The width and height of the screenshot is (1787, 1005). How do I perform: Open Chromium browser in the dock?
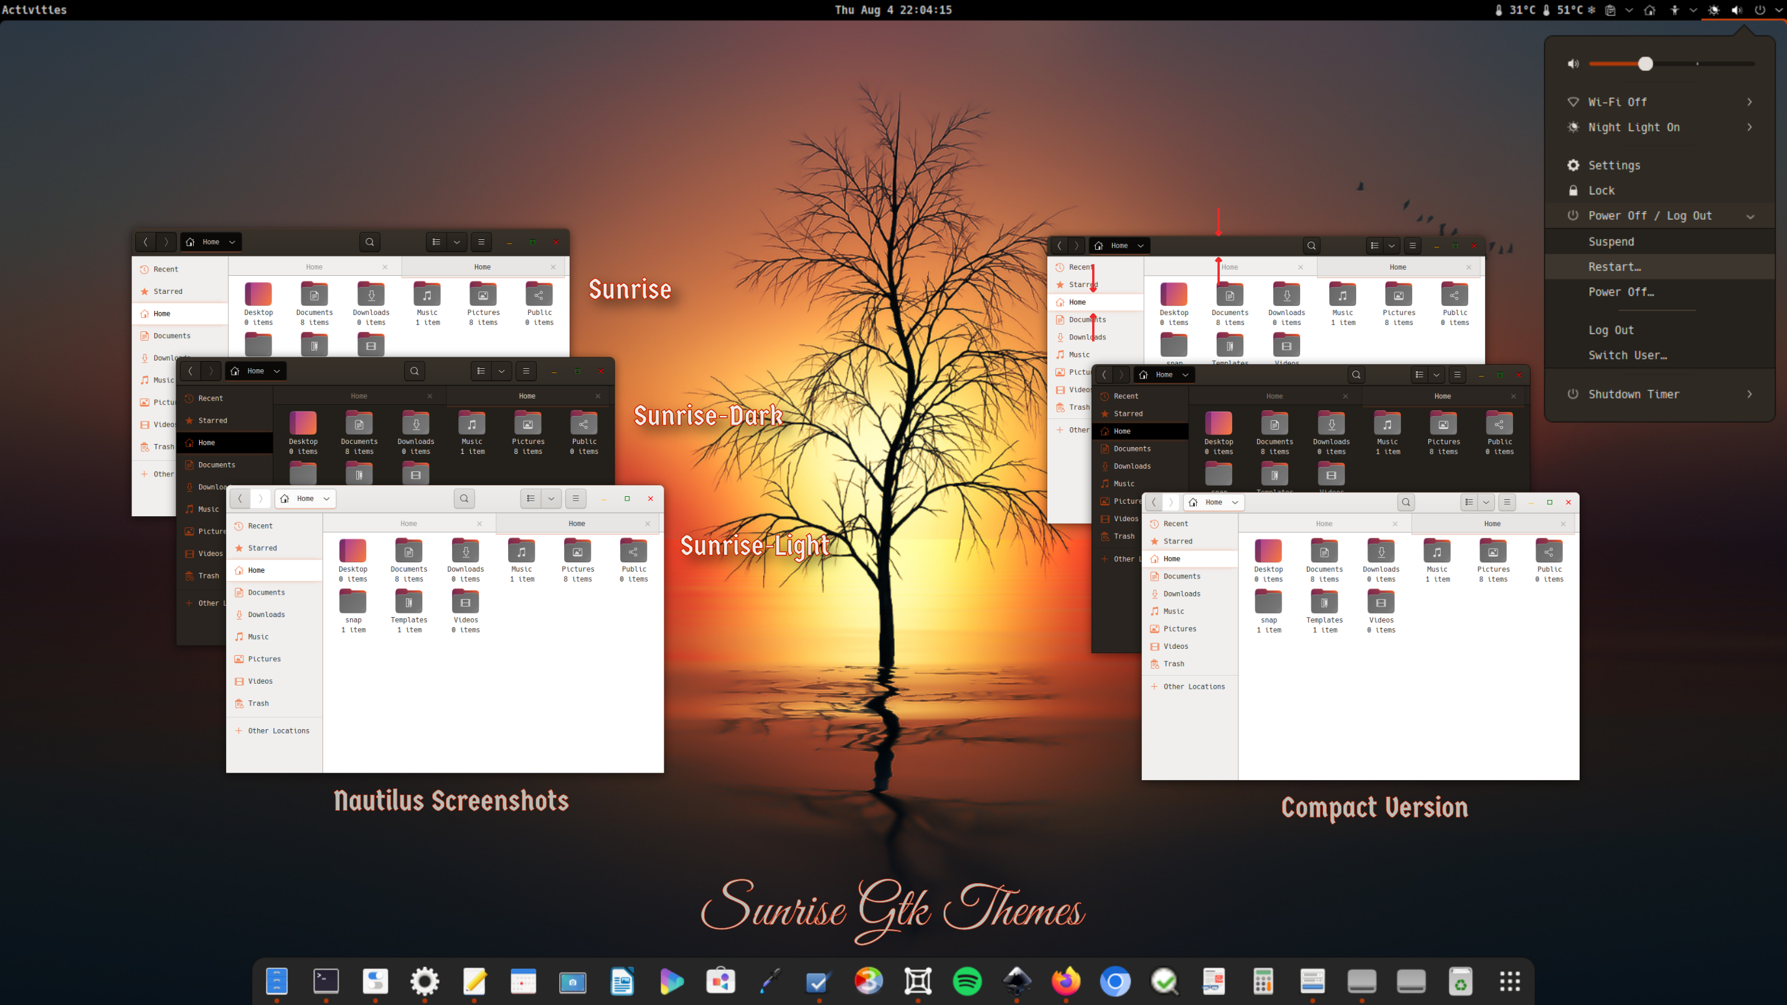click(x=1116, y=981)
